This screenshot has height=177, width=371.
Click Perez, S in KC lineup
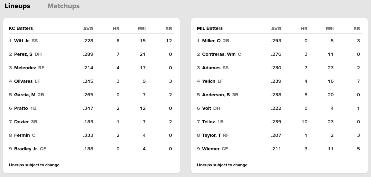23,54
